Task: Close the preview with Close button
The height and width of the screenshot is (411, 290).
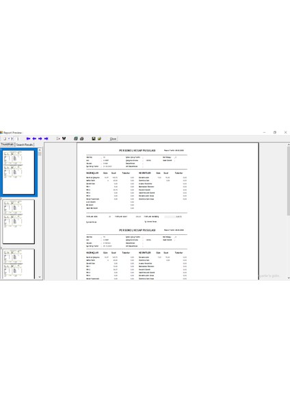Action: click(113, 139)
